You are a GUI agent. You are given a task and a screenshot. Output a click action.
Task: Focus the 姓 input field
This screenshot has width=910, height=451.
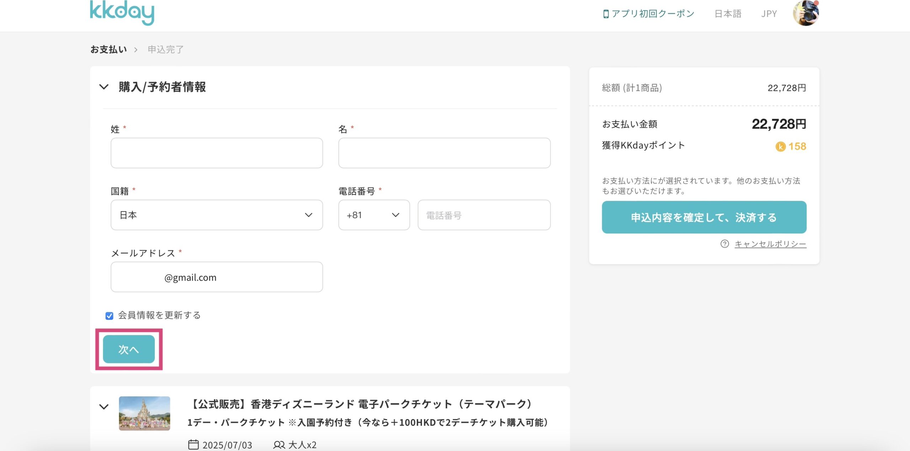tap(216, 153)
